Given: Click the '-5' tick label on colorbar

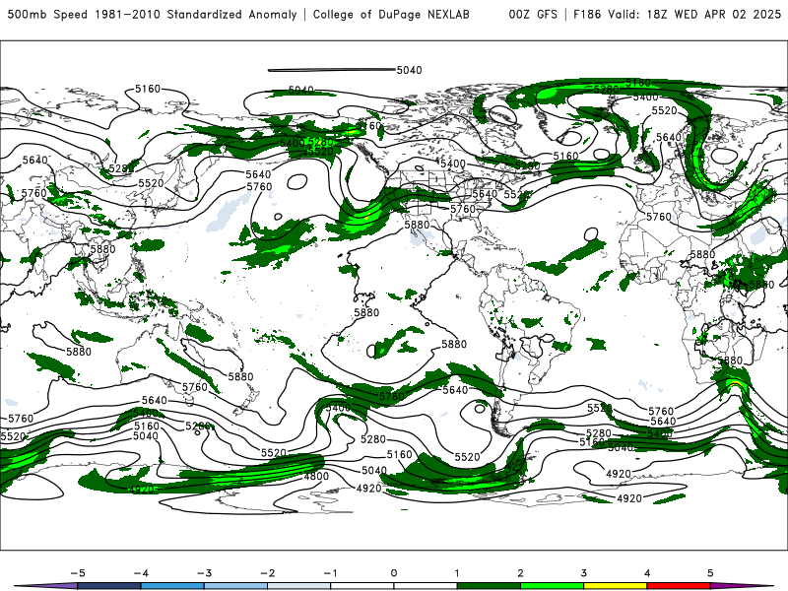Looking at the screenshot, I should [x=78, y=573].
